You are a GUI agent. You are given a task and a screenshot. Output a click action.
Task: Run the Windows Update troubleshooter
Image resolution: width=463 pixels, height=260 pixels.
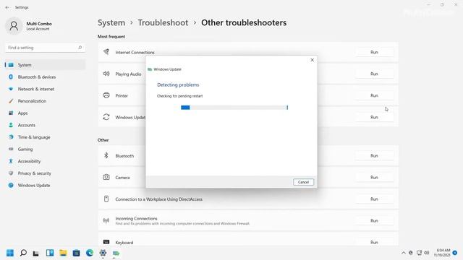tap(374, 117)
